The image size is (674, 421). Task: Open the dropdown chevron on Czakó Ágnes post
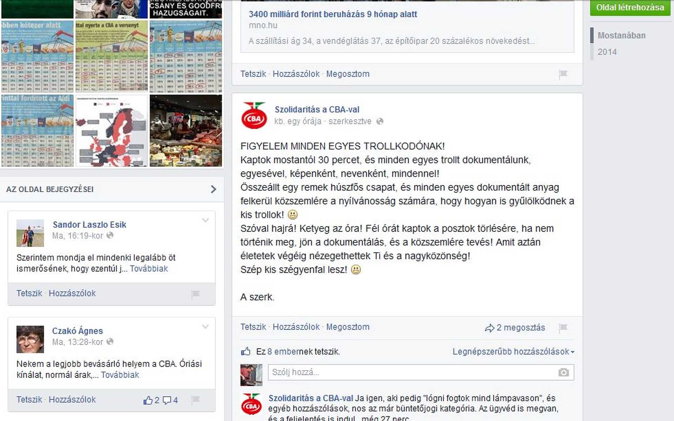(x=205, y=326)
